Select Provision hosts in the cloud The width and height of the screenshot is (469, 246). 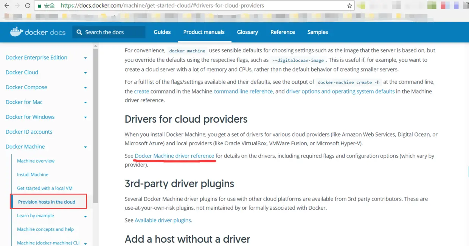point(47,202)
